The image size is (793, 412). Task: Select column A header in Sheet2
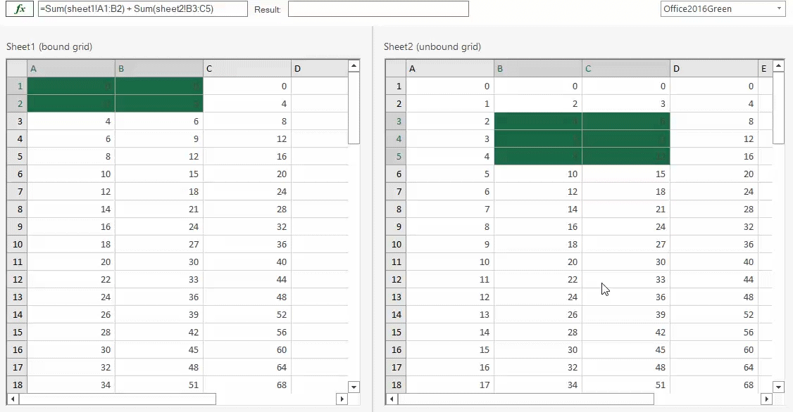449,69
